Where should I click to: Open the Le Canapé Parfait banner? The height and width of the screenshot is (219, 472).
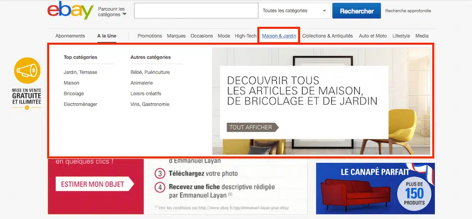click(375, 189)
